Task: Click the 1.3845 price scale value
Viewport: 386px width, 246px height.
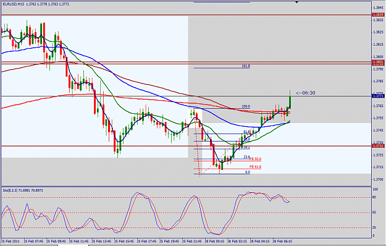Action: [379, 7]
